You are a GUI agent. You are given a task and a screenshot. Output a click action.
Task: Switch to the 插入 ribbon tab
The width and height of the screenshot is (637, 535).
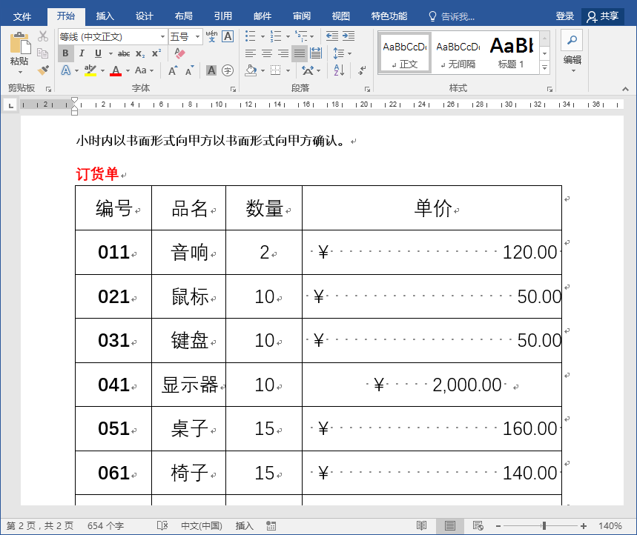[x=105, y=16]
